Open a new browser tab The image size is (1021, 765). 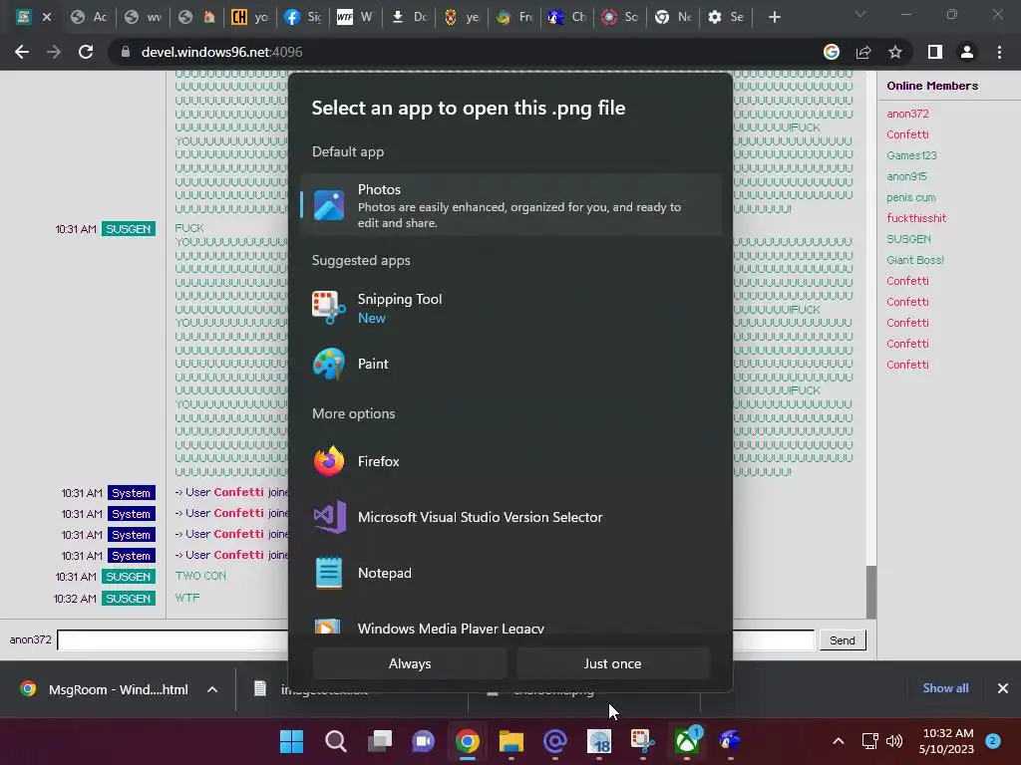tap(774, 17)
